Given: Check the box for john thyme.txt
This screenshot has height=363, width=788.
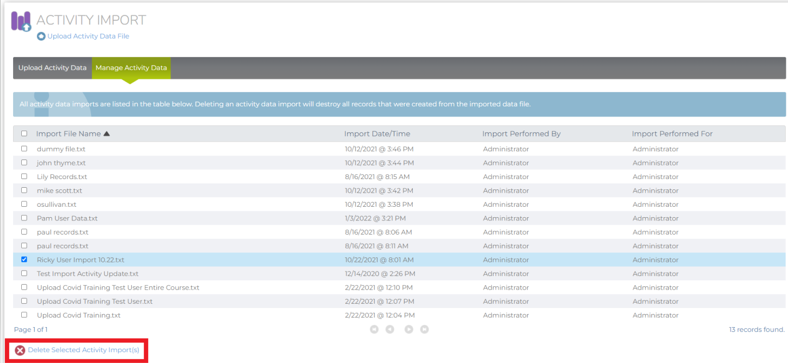Looking at the screenshot, I should click(x=24, y=163).
